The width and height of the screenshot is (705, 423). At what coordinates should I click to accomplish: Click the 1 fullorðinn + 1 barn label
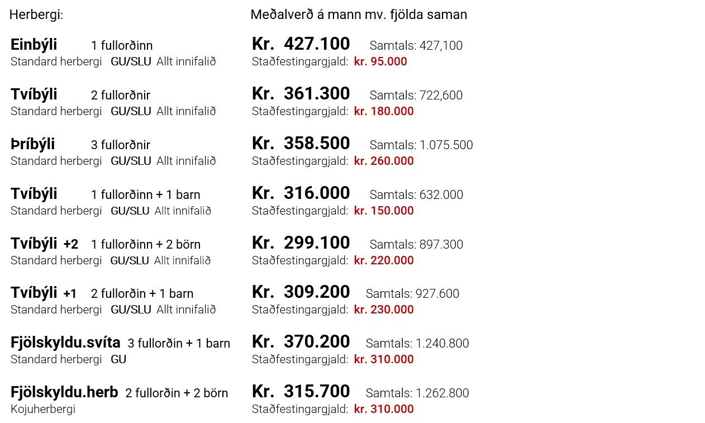[146, 195]
